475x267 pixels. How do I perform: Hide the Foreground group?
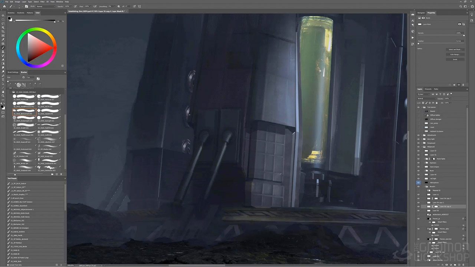pos(418,143)
